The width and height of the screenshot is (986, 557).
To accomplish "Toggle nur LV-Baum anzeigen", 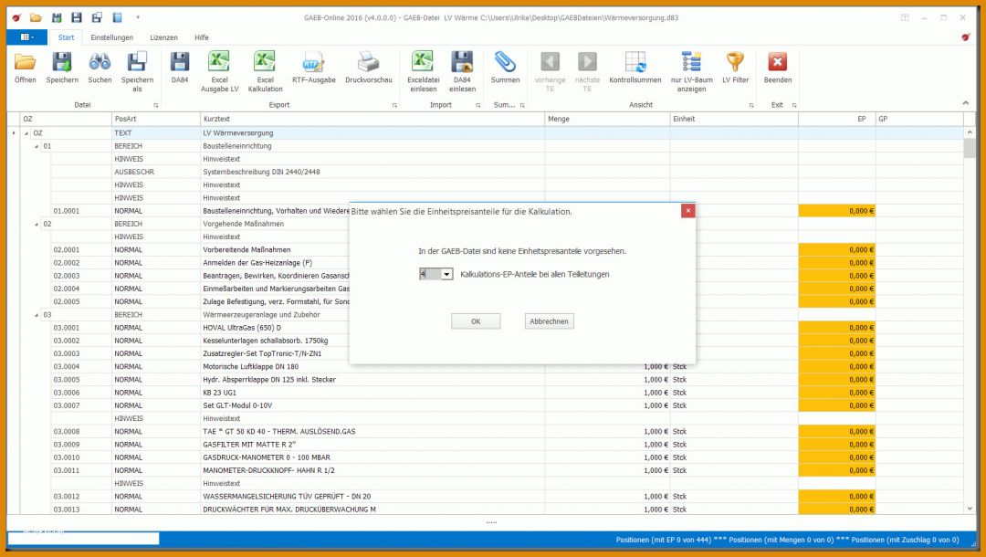I will (692, 71).
